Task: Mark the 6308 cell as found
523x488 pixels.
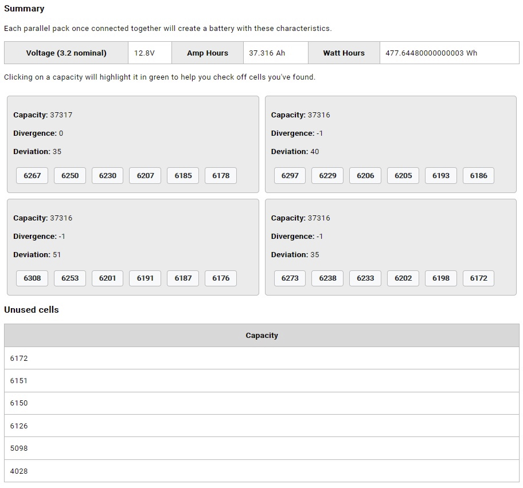Action: [x=32, y=278]
